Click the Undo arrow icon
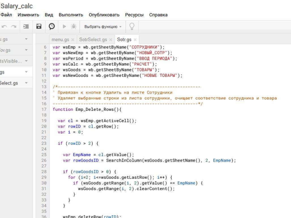The width and height of the screenshot is (291, 218). tap(4, 27)
